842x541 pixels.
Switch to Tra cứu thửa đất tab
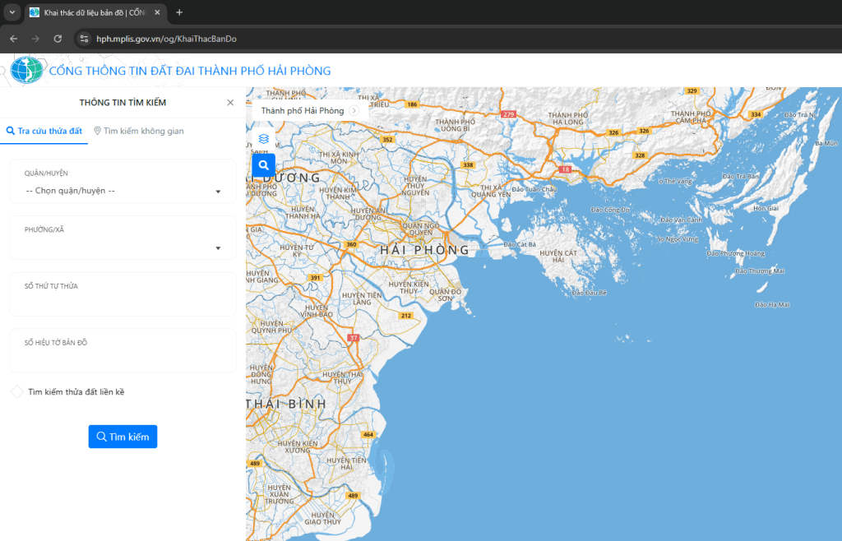click(x=44, y=131)
